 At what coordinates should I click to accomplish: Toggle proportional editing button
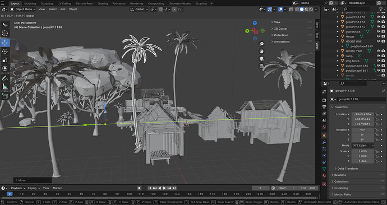[x=174, y=10]
